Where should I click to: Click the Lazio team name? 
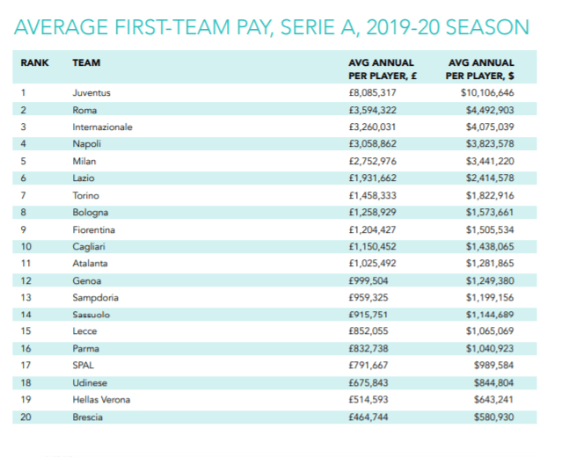tap(84, 178)
